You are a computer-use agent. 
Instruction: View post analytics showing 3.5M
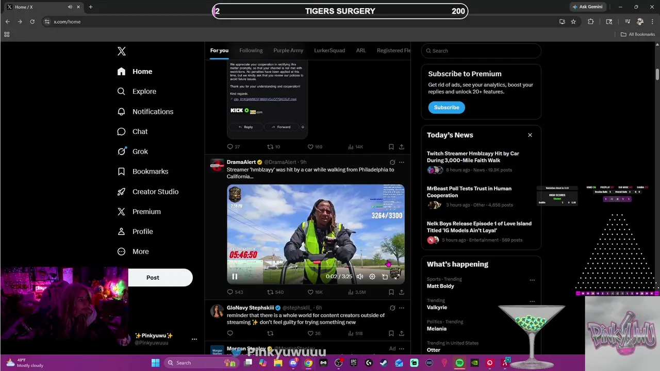click(357, 292)
